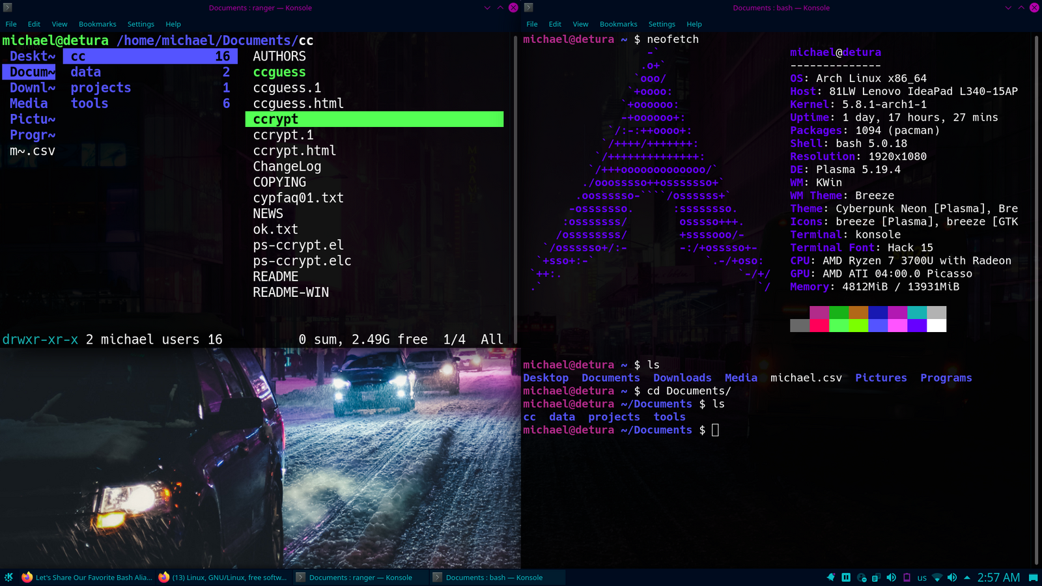Select the cc directory in ranger
The width and height of the screenshot is (1042, 586).
tap(150, 56)
